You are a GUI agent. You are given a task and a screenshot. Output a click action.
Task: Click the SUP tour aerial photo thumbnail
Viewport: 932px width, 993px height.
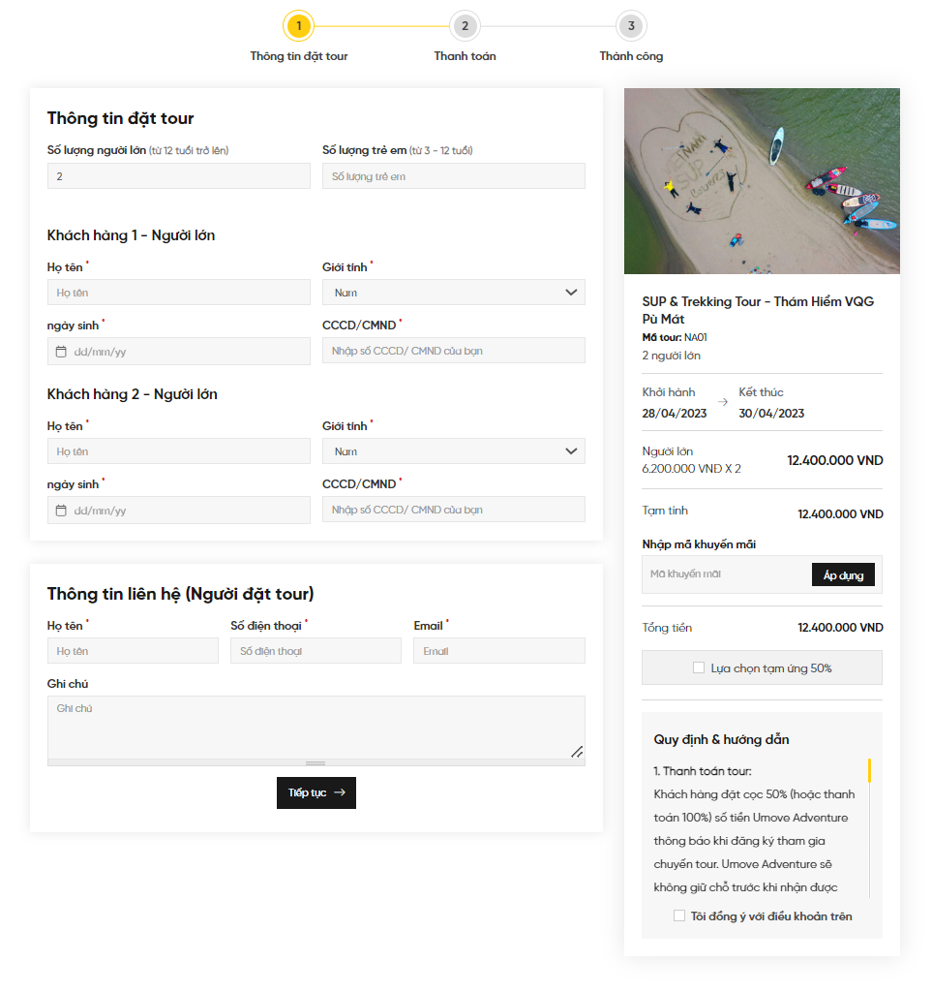pyautogui.click(x=762, y=181)
